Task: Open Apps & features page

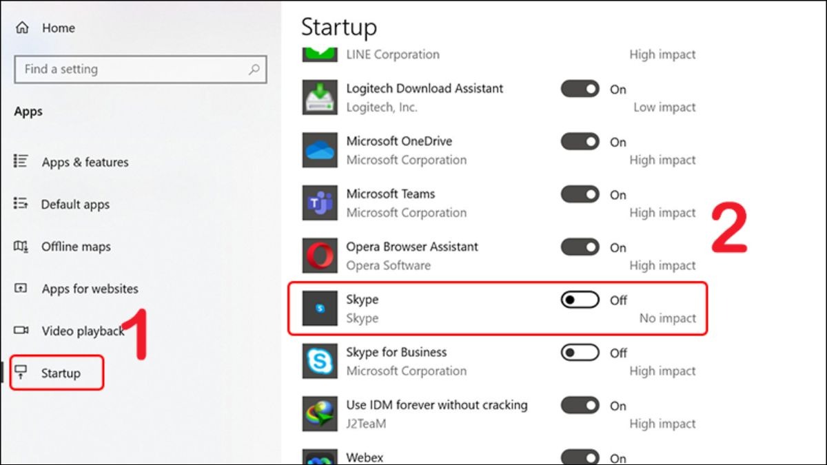Action: pyautogui.click(x=85, y=163)
